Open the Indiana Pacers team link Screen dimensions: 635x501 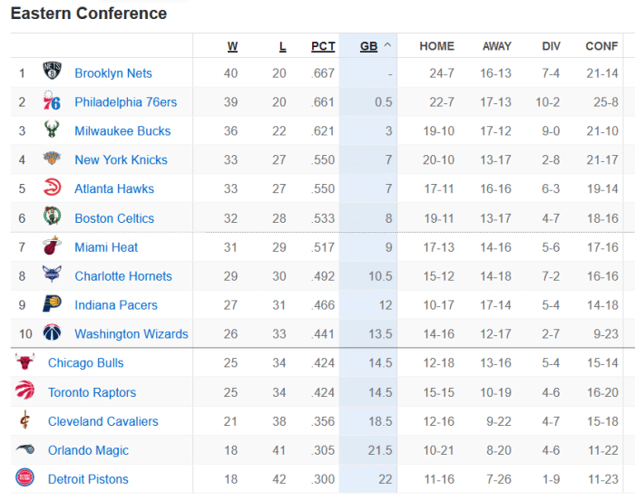(115, 305)
